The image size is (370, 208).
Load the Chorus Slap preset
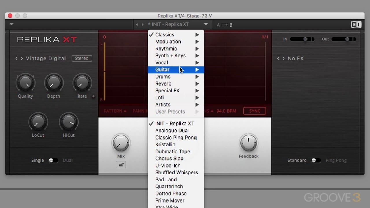coord(176,159)
